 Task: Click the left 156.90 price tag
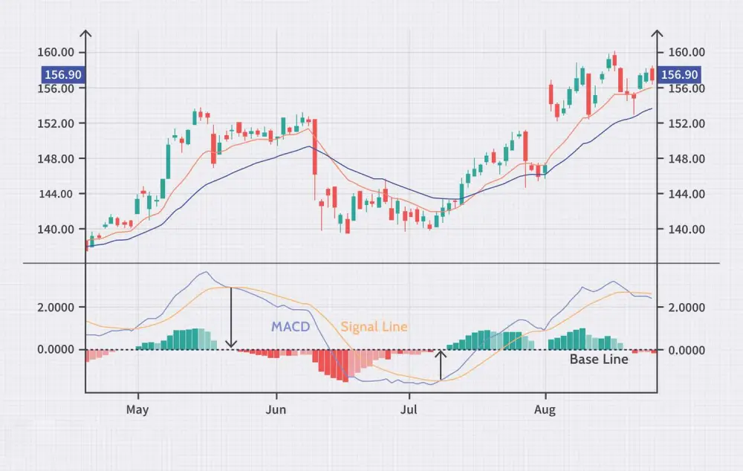click(62, 74)
